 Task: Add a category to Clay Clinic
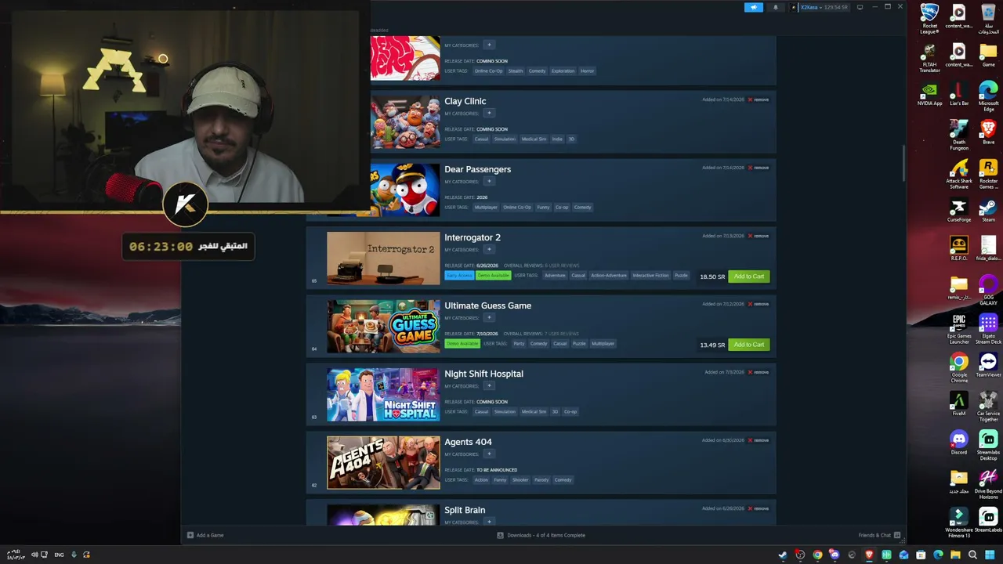489,113
